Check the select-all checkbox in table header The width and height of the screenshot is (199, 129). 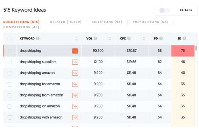coord(10,39)
